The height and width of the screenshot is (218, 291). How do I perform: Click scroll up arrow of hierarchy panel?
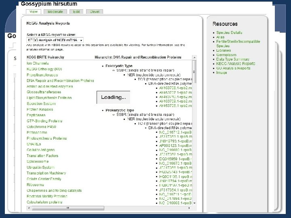tap(194, 57)
